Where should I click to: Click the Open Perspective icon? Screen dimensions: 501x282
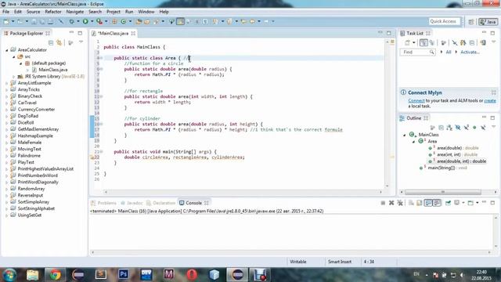pyautogui.click(x=471, y=22)
